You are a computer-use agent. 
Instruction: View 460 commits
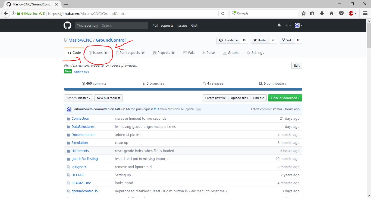tap(94, 83)
